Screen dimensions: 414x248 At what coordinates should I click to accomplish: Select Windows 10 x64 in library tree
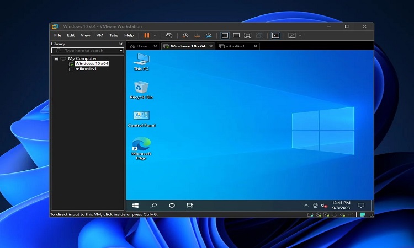[x=91, y=63]
